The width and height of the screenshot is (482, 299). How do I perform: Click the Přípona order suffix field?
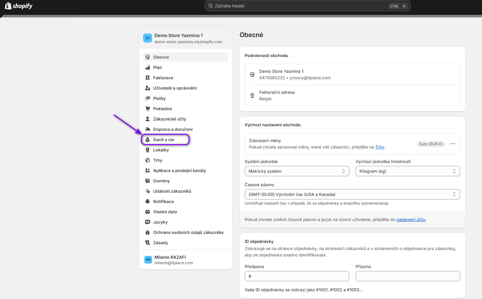coord(408,276)
